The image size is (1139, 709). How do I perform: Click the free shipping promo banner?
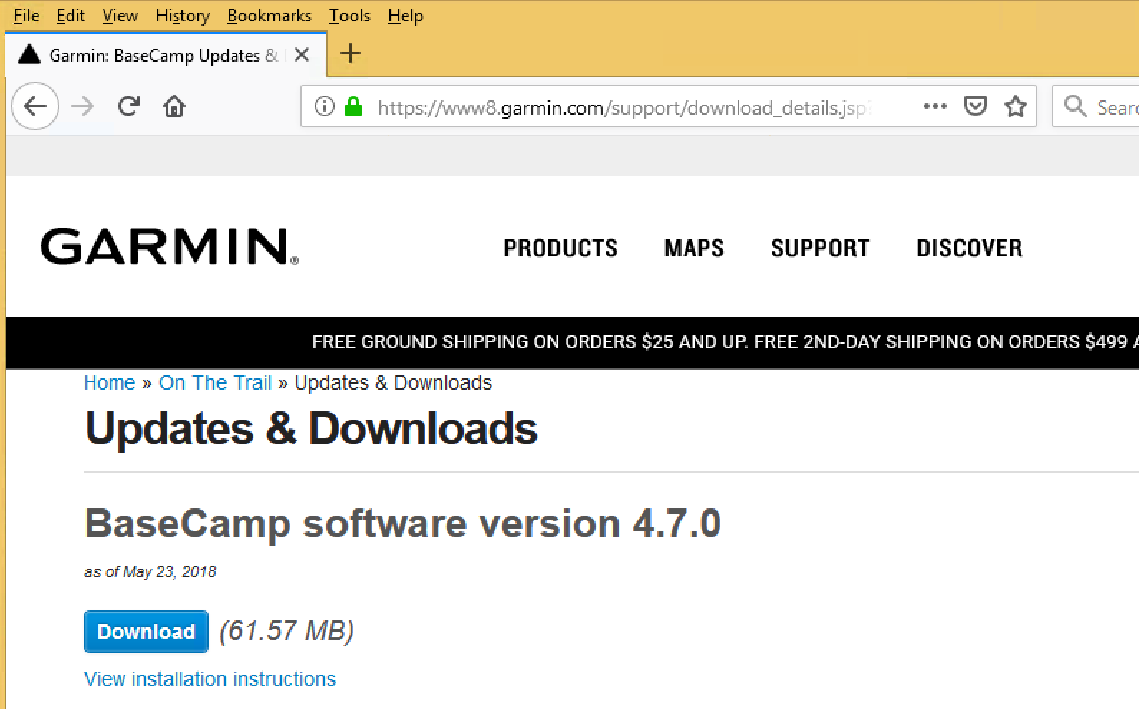tap(573, 342)
